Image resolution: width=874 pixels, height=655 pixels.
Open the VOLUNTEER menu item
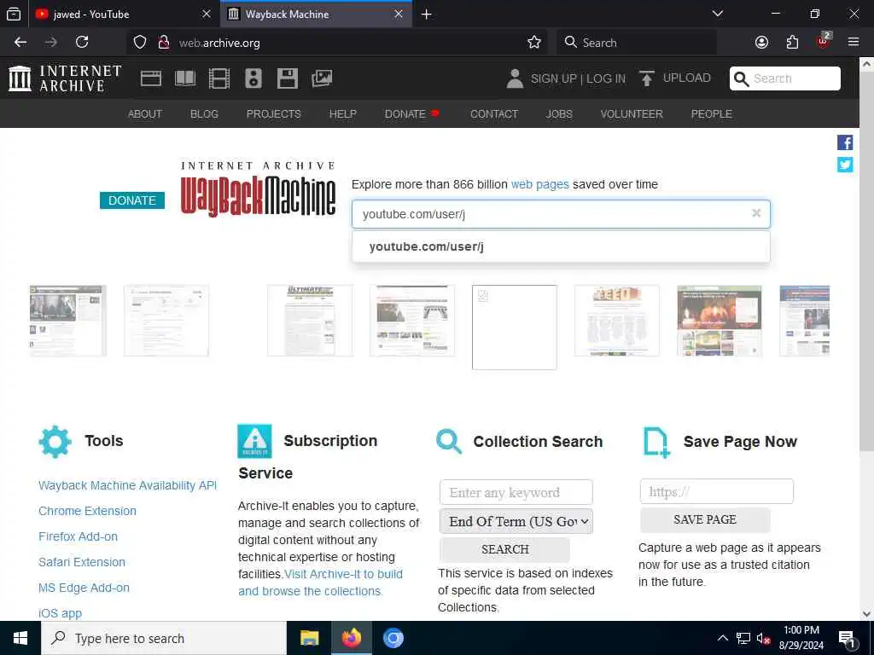pyautogui.click(x=632, y=113)
